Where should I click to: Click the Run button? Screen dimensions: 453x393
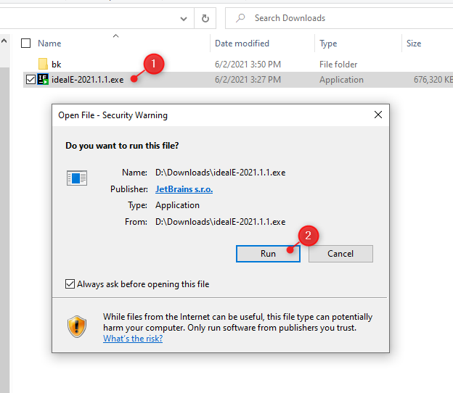[268, 254]
